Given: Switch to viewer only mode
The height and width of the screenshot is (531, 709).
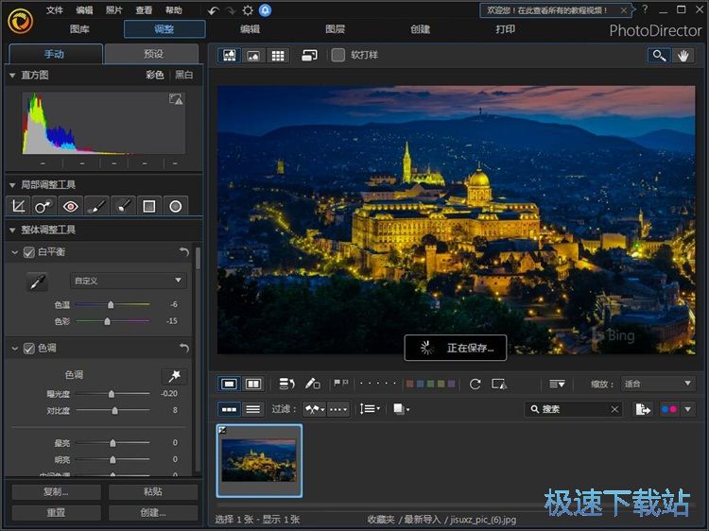Looking at the screenshot, I should [253, 55].
